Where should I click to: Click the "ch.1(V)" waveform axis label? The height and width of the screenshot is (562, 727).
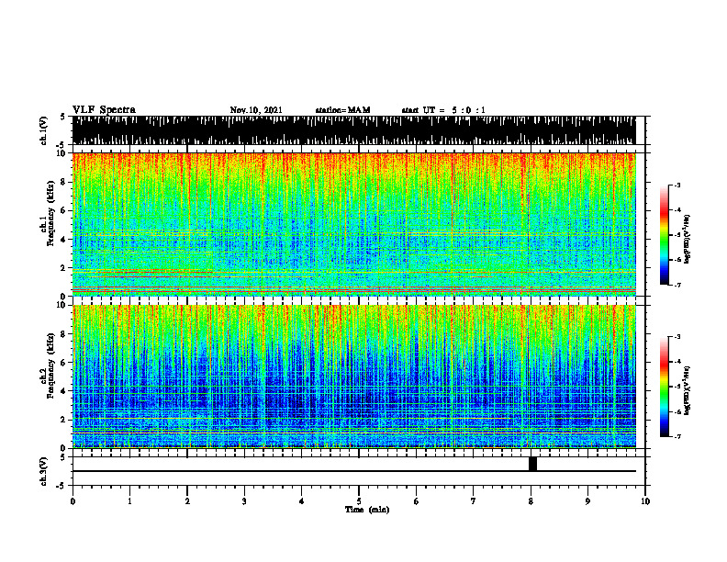point(44,130)
